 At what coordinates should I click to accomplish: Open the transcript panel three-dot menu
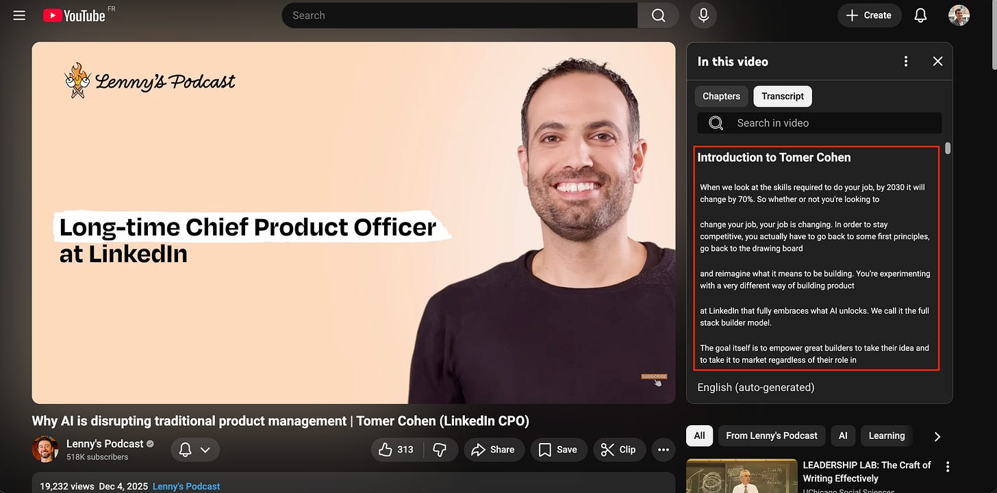click(x=905, y=61)
